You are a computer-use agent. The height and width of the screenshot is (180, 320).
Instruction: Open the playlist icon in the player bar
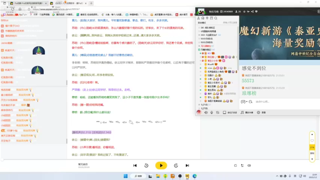click(x=242, y=166)
